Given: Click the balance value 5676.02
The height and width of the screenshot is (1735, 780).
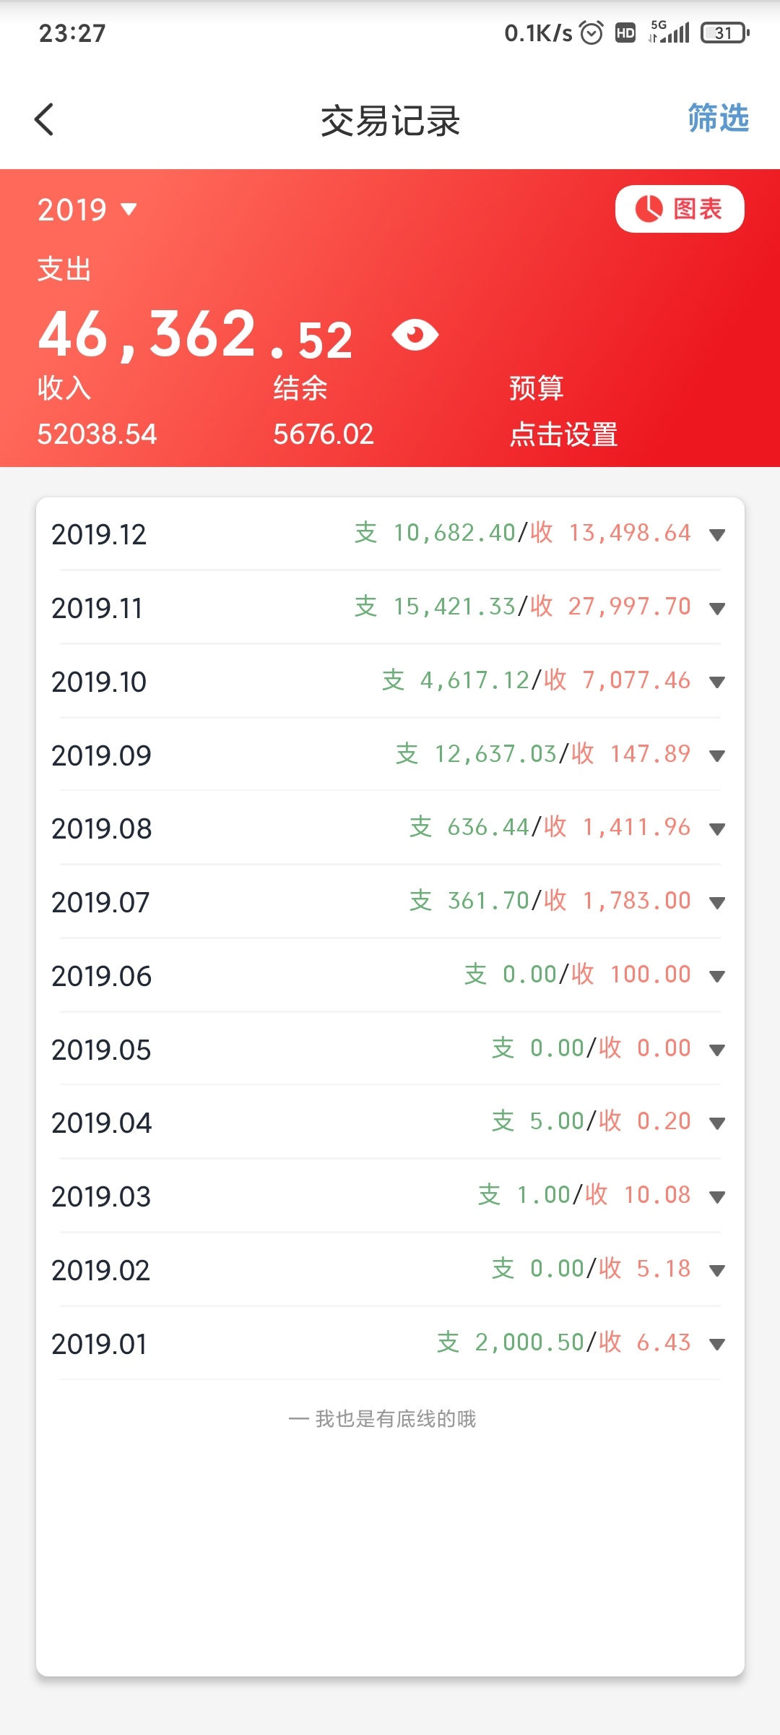Looking at the screenshot, I should pyautogui.click(x=324, y=434).
